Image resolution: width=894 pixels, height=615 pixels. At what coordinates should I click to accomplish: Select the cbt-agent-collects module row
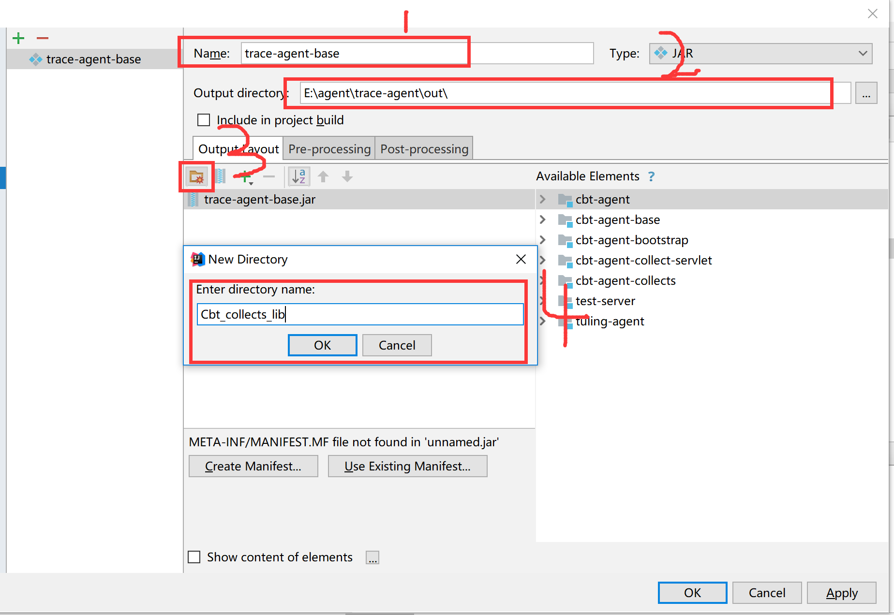pyautogui.click(x=712, y=280)
